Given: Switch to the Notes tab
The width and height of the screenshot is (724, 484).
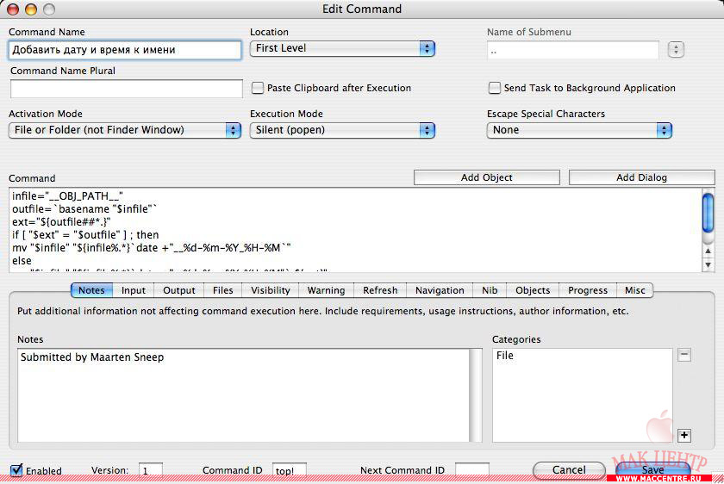Looking at the screenshot, I should click(x=91, y=290).
